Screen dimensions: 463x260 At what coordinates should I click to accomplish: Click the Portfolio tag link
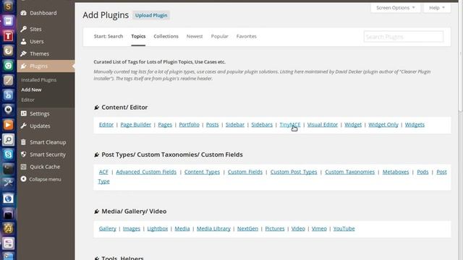click(x=190, y=124)
